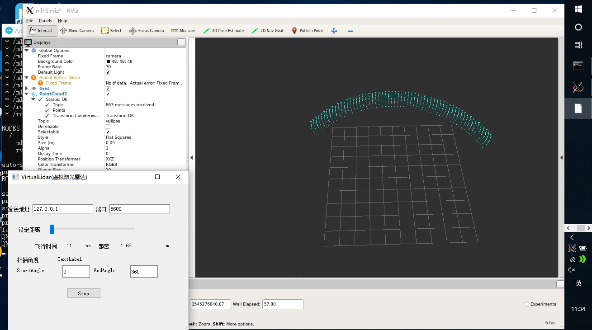Toggle the Default Light checkbox
Viewport: 592px width, 330px height.
108,72
